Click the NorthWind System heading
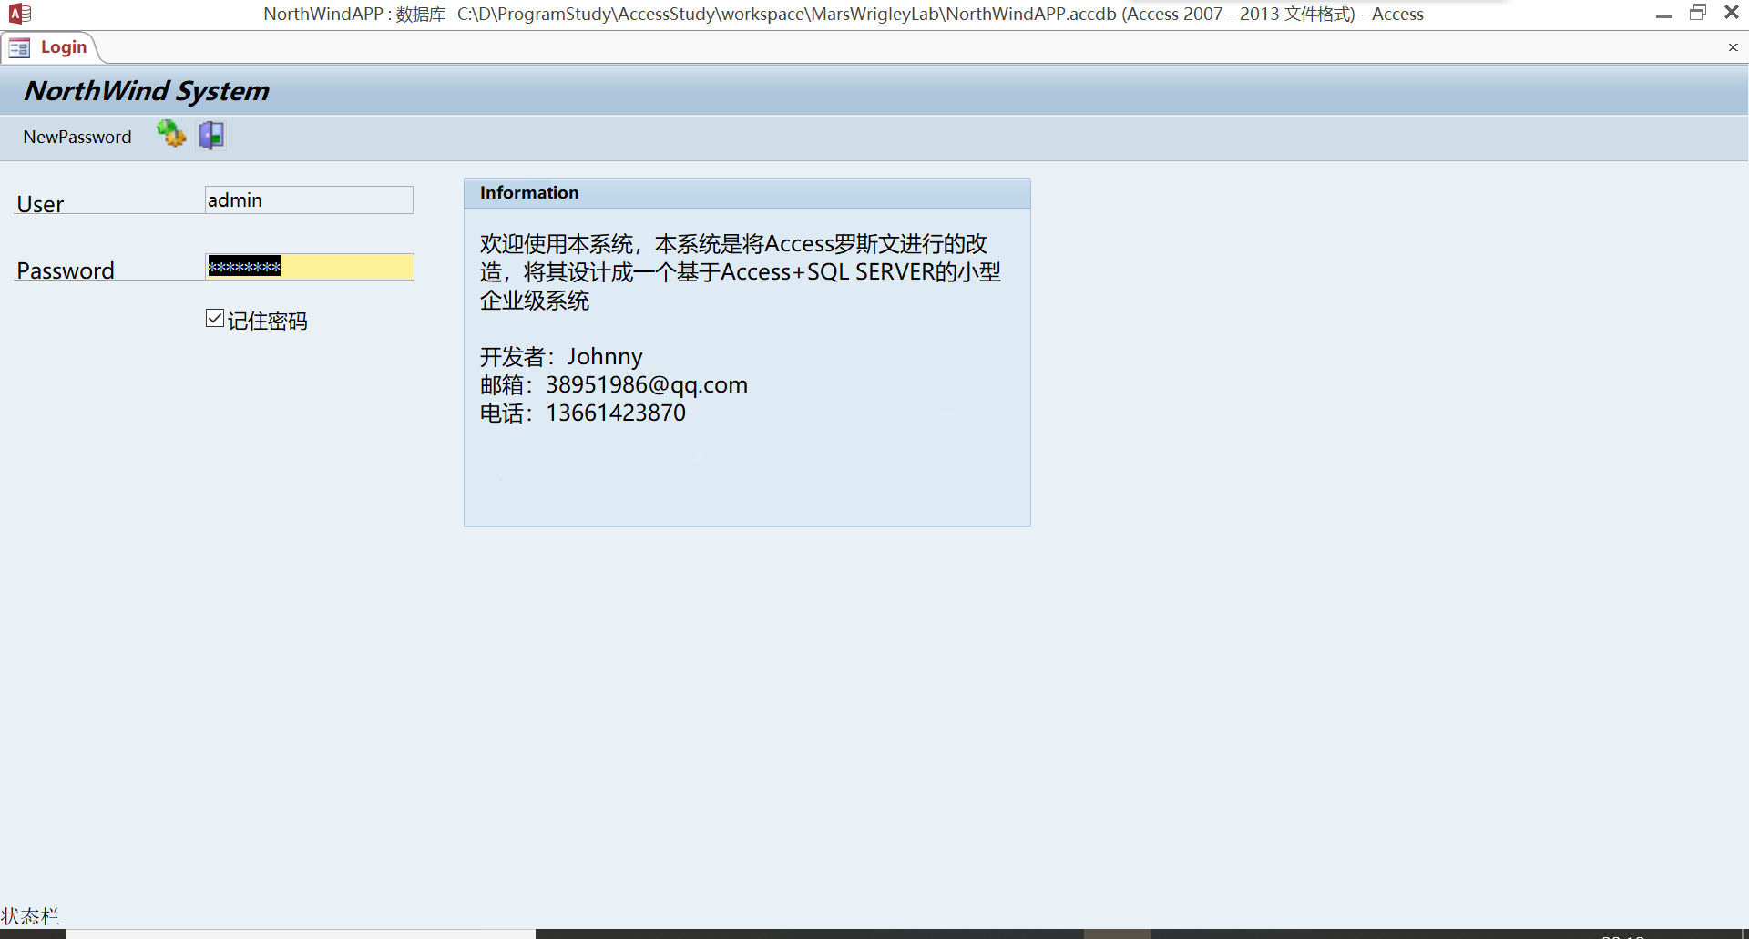Viewport: 1749px width, 939px height. click(x=147, y=91)
